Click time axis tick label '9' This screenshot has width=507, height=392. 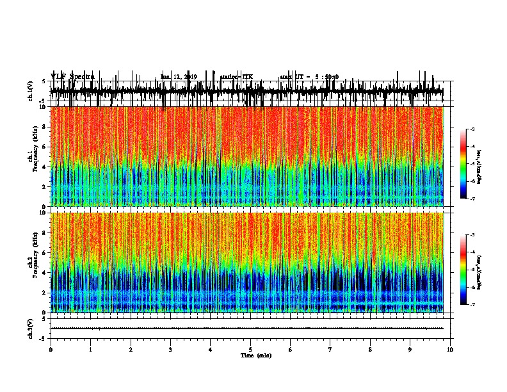point(410,350)
